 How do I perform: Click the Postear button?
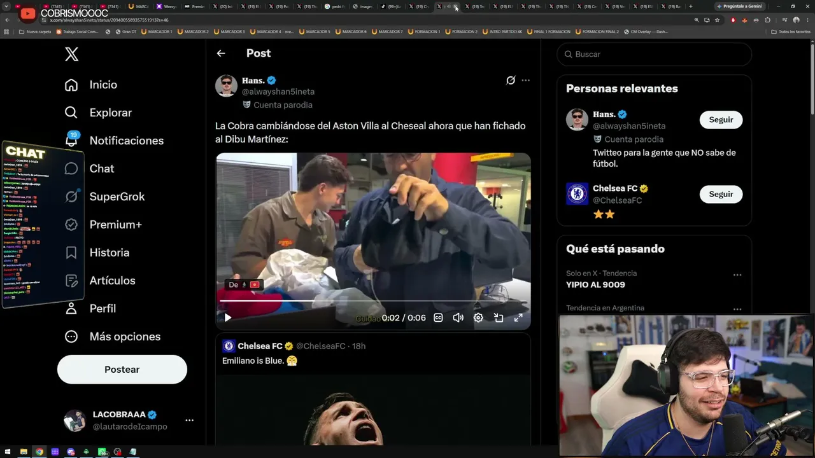click(x=122, y=370)
